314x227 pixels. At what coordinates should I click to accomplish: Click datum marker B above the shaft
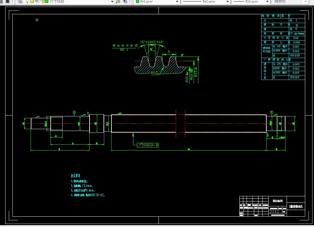(x=271, y=112)
